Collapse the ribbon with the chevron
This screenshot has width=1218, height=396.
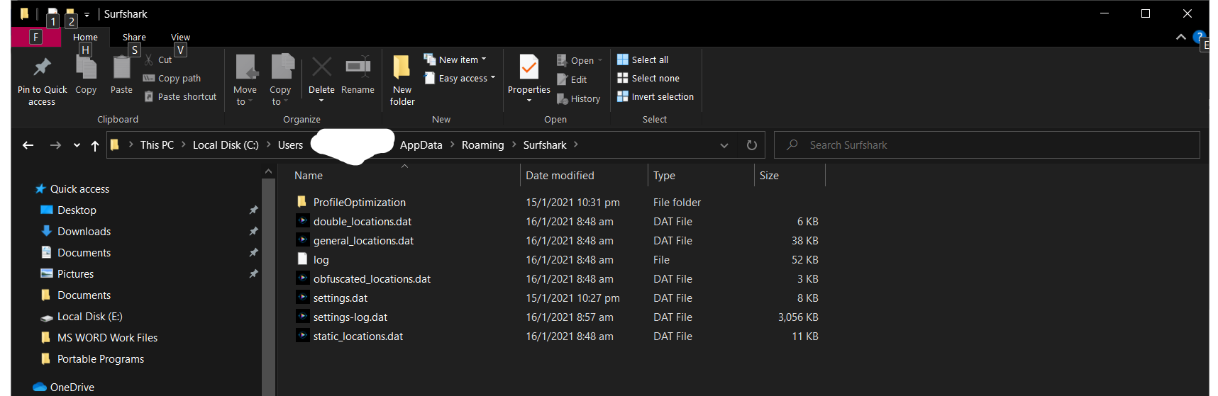coord(1180,37)
